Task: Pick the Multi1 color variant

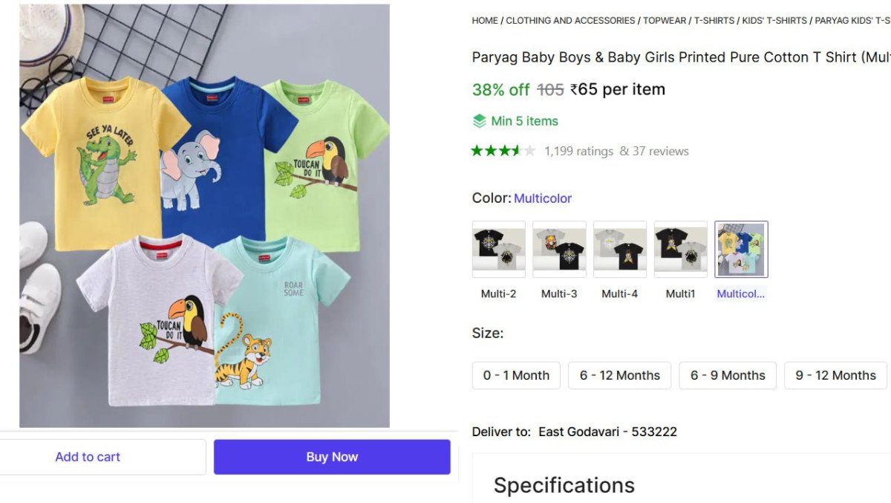Action: tap(681, 249)
